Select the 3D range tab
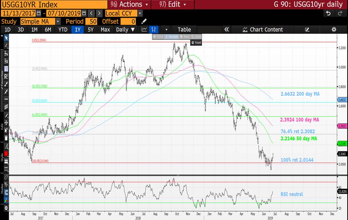 click(x=21, y=30)
